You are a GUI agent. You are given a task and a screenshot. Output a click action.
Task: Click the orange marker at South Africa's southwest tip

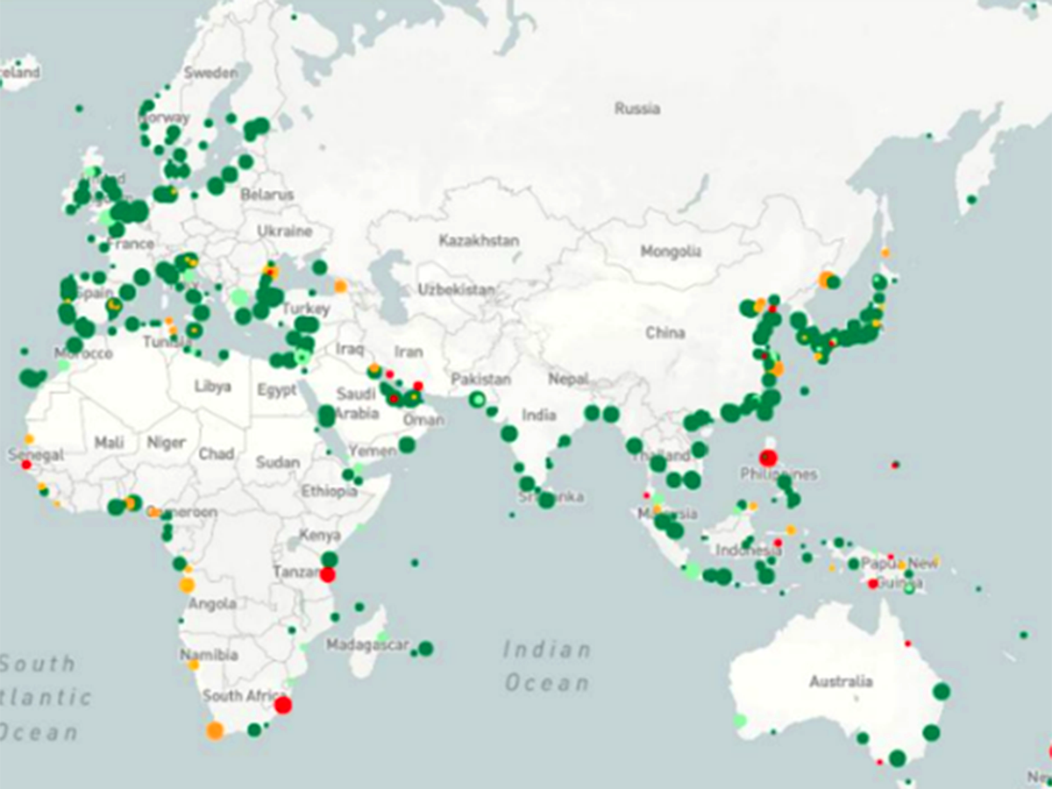coord(215,730)
